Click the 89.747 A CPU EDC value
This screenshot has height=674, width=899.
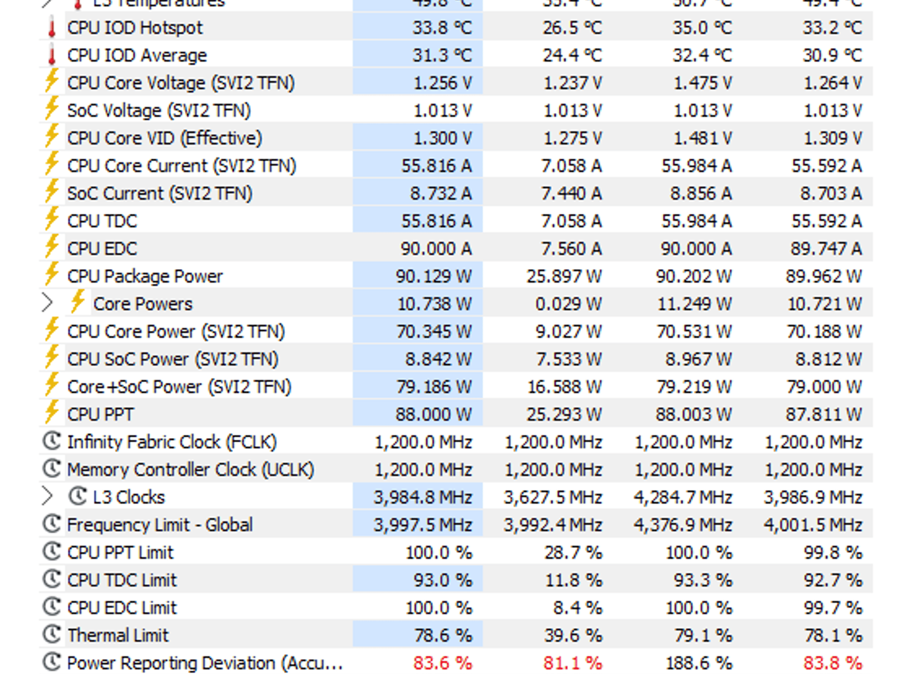click(826, 249)
